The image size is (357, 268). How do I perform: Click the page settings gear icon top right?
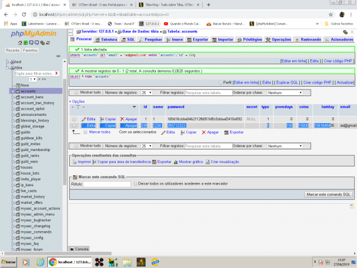pos(345,32)
